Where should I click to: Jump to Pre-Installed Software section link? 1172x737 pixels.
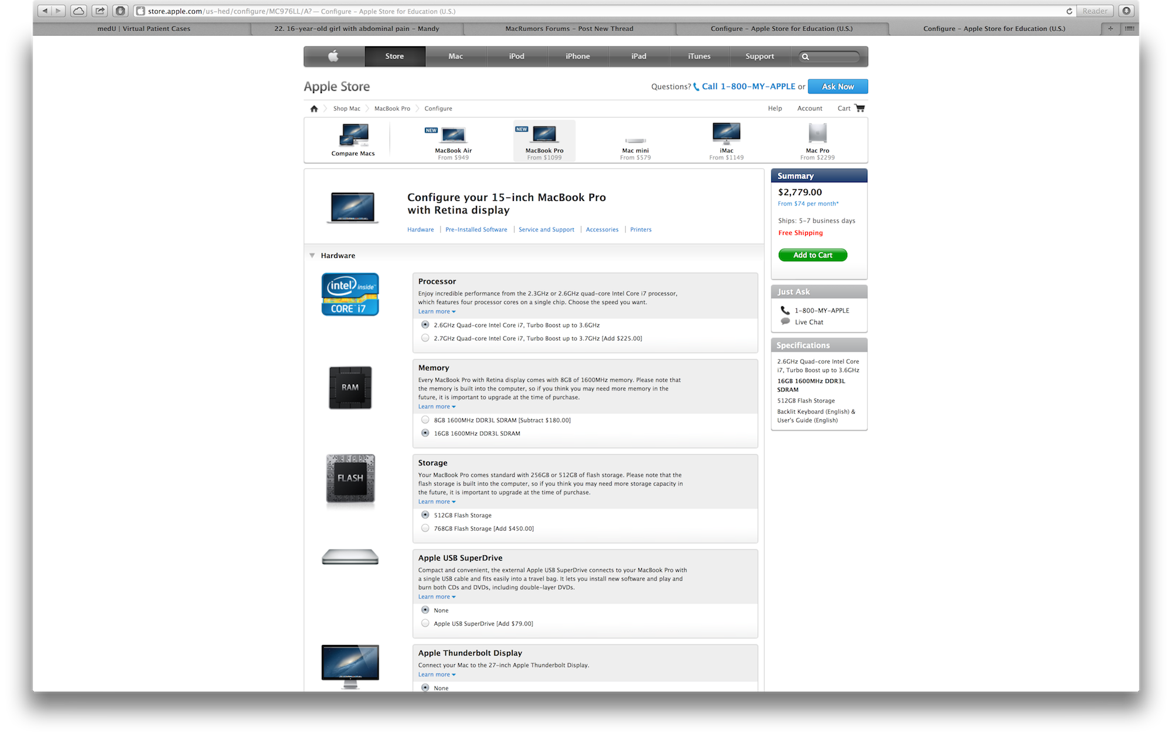(x=476, y=230)
